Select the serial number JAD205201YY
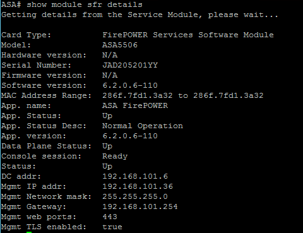This screenshot has height=233, width=303. click(x=130, y=65)
